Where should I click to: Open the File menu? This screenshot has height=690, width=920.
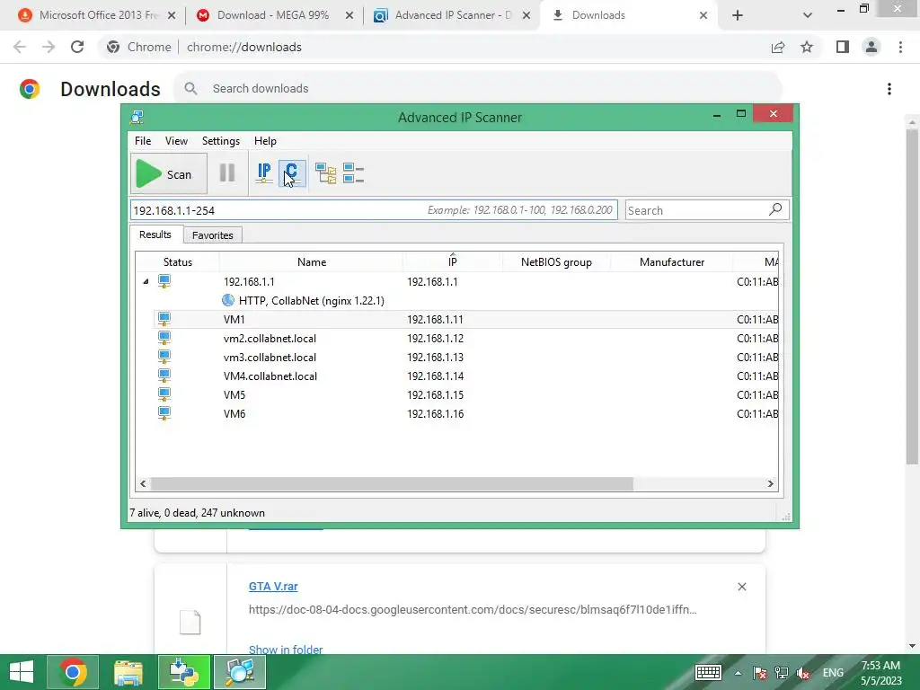click(143, 141)
